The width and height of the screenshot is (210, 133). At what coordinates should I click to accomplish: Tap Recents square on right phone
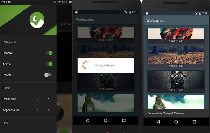click(194, 121)
